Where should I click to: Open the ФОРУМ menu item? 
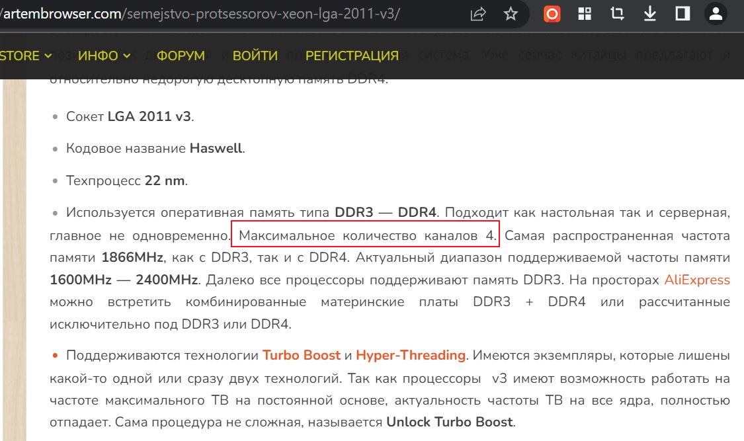[x=181, y=56]
